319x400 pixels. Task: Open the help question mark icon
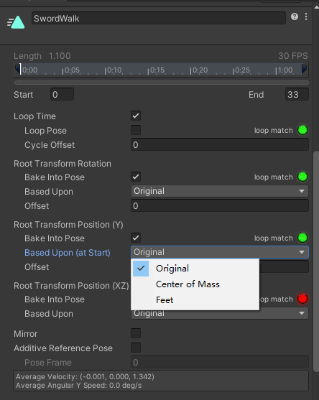coord(295,17)
